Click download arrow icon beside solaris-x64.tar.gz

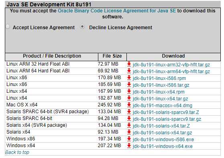click(129, 132)
